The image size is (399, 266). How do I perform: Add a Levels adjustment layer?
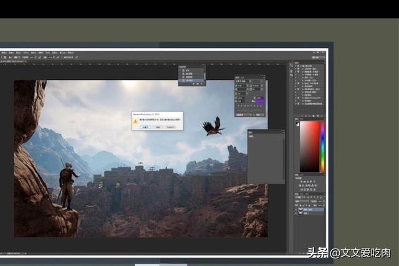coord(304,181)
